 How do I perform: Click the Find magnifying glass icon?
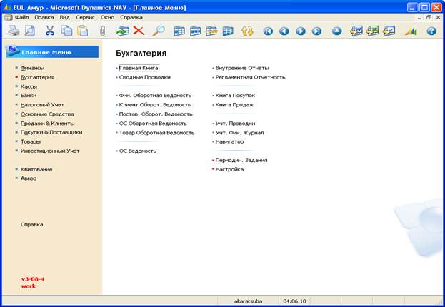click(159, 31)
